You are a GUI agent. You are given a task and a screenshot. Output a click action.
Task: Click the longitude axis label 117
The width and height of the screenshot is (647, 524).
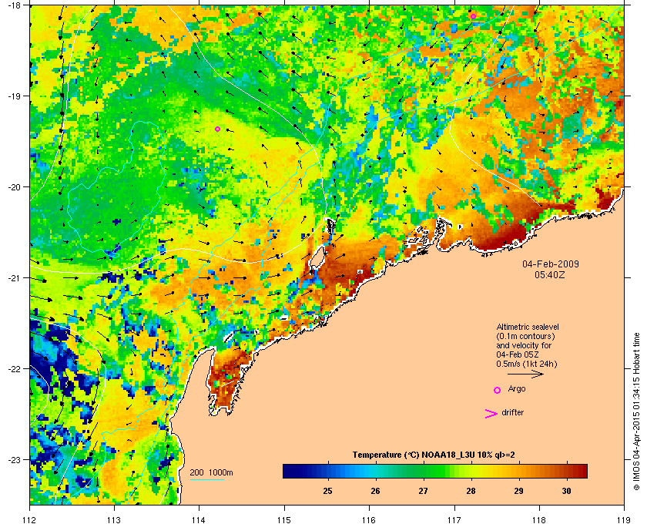(x=454, y=520)
